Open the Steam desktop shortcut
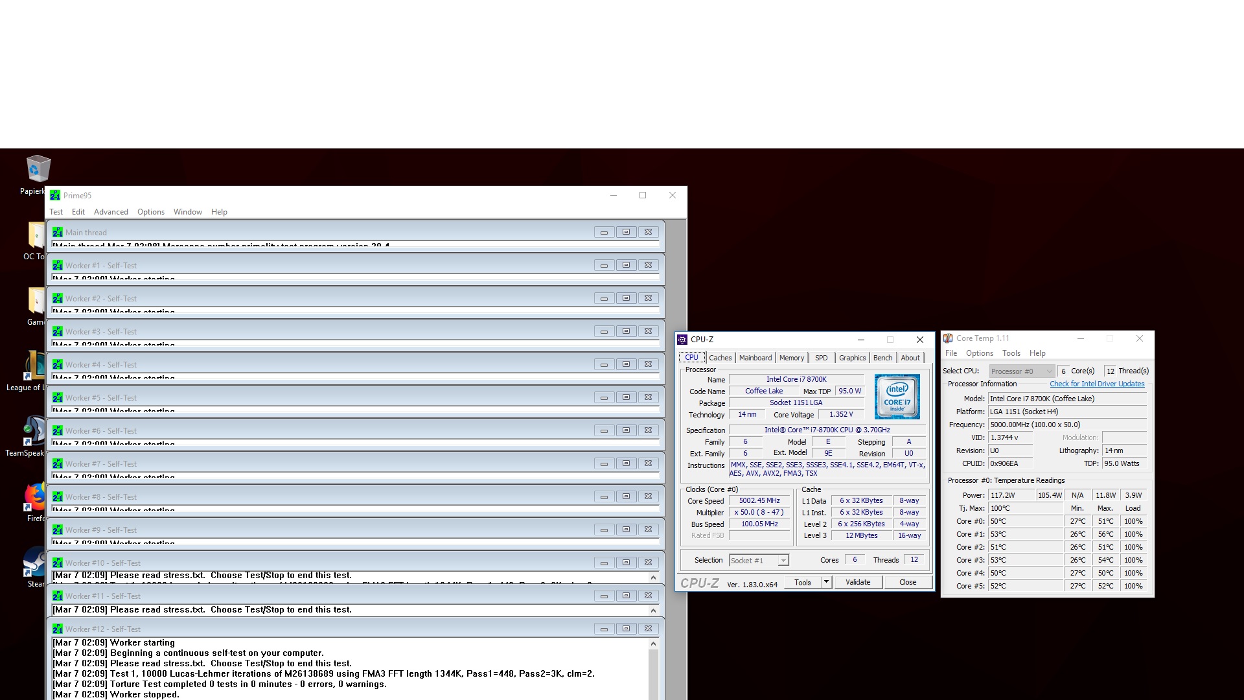Screen dimensions: 1244x700 click(x=36, y=563)
